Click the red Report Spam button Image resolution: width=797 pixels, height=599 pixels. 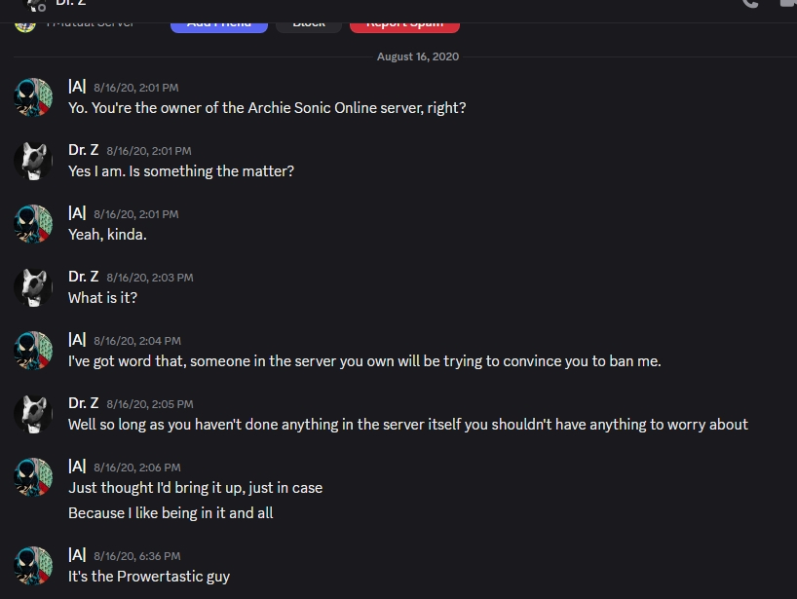point(404,23)
